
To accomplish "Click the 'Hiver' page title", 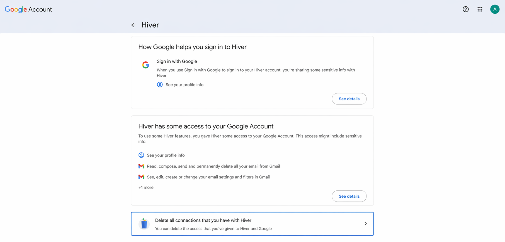I will [150, 25].
